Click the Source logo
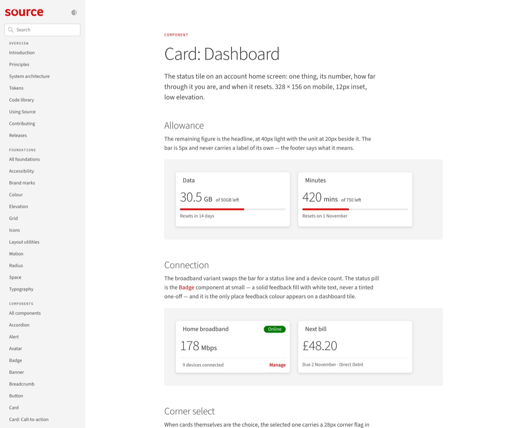 (x=24, y=12)
